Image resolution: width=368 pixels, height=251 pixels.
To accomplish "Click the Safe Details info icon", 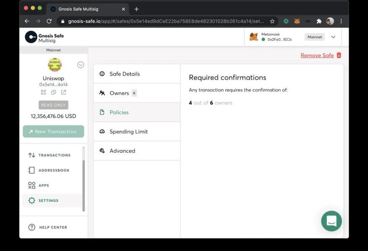I will [102, 74].
